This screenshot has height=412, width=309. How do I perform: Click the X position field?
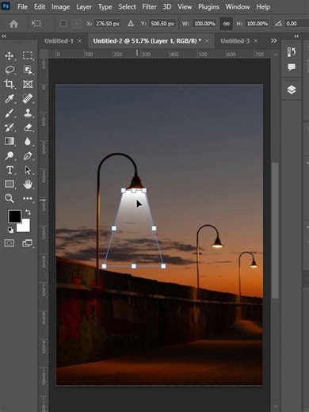tap(108, 24)
